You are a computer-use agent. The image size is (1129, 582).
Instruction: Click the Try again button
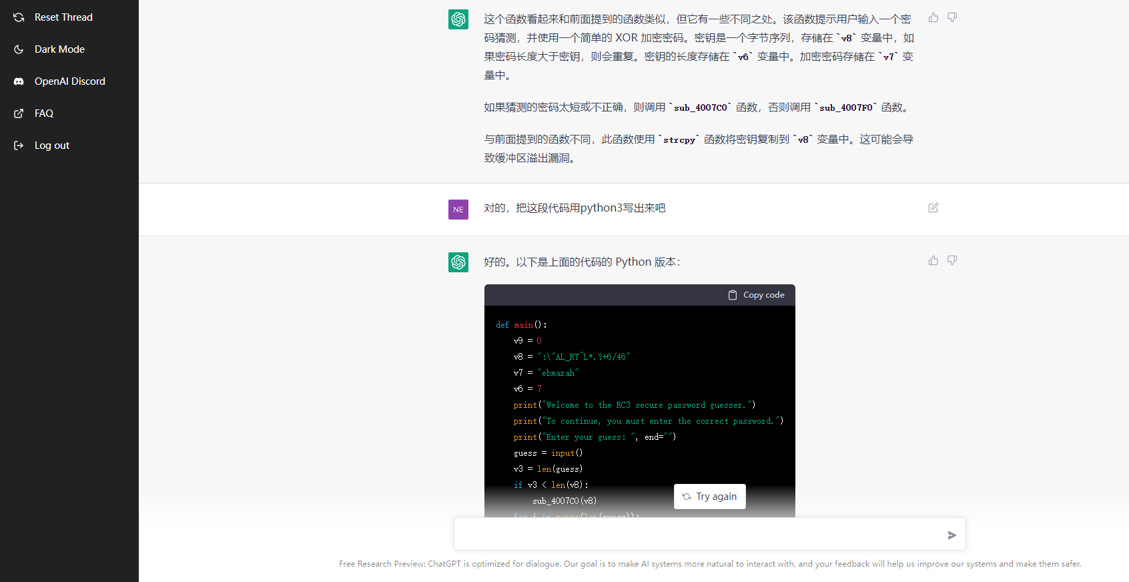[x=709, y=497]
